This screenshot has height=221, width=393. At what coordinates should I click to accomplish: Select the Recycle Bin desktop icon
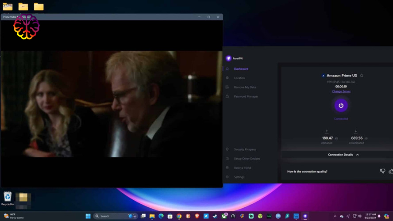pyautogui.click(x=8, y=198)
